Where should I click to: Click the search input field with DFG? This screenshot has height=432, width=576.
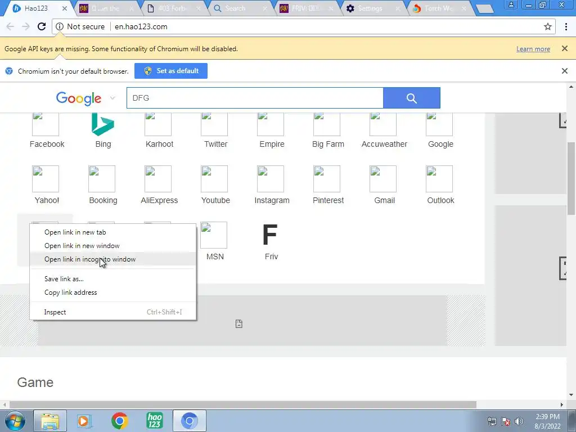click(x=255, y=98)
